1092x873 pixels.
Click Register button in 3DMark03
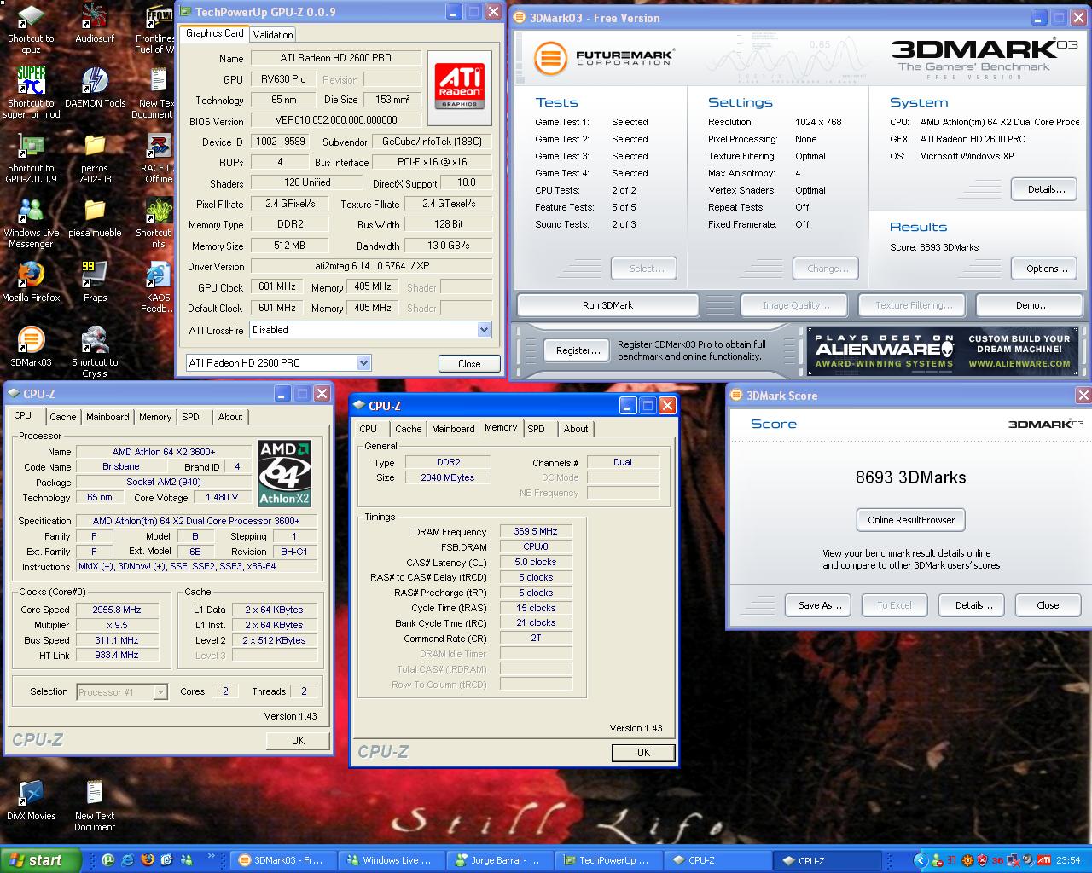[x=578, y=350]
